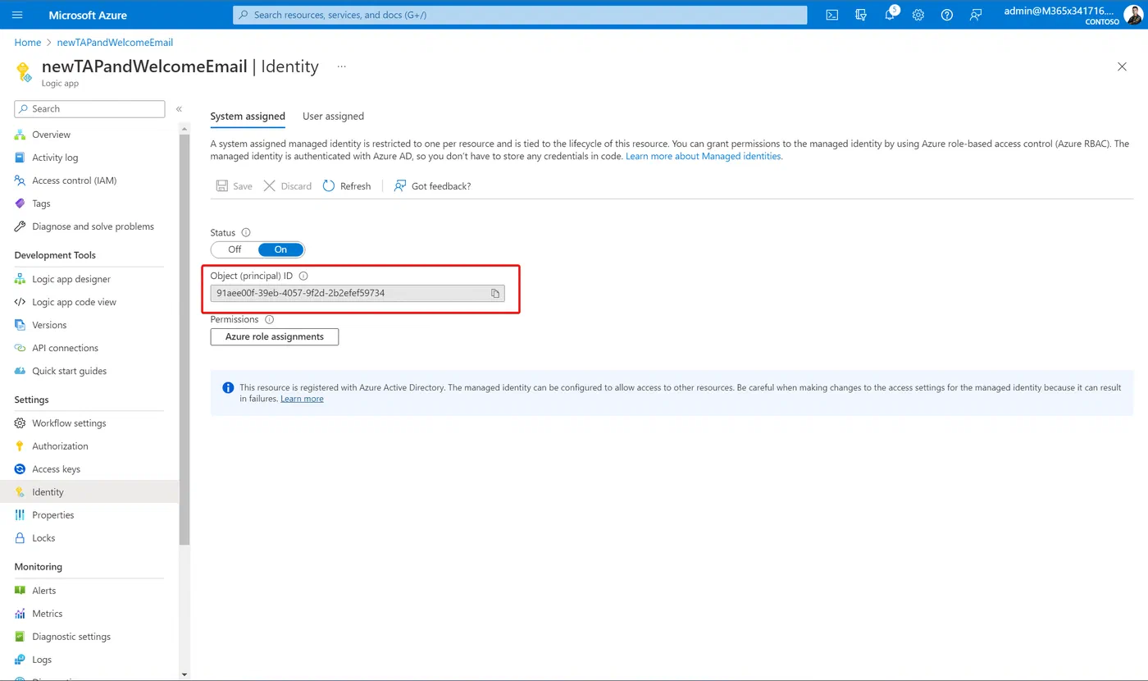Viewport: 1148px width, 681px height.
Task: Switch the Status toggle to Off
Action: click(235, 249)
